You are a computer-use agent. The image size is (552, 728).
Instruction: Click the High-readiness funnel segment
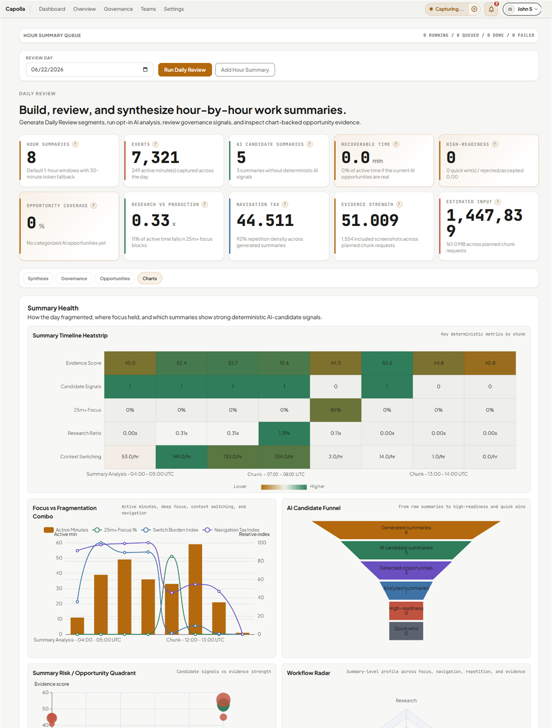coord(406,610)
